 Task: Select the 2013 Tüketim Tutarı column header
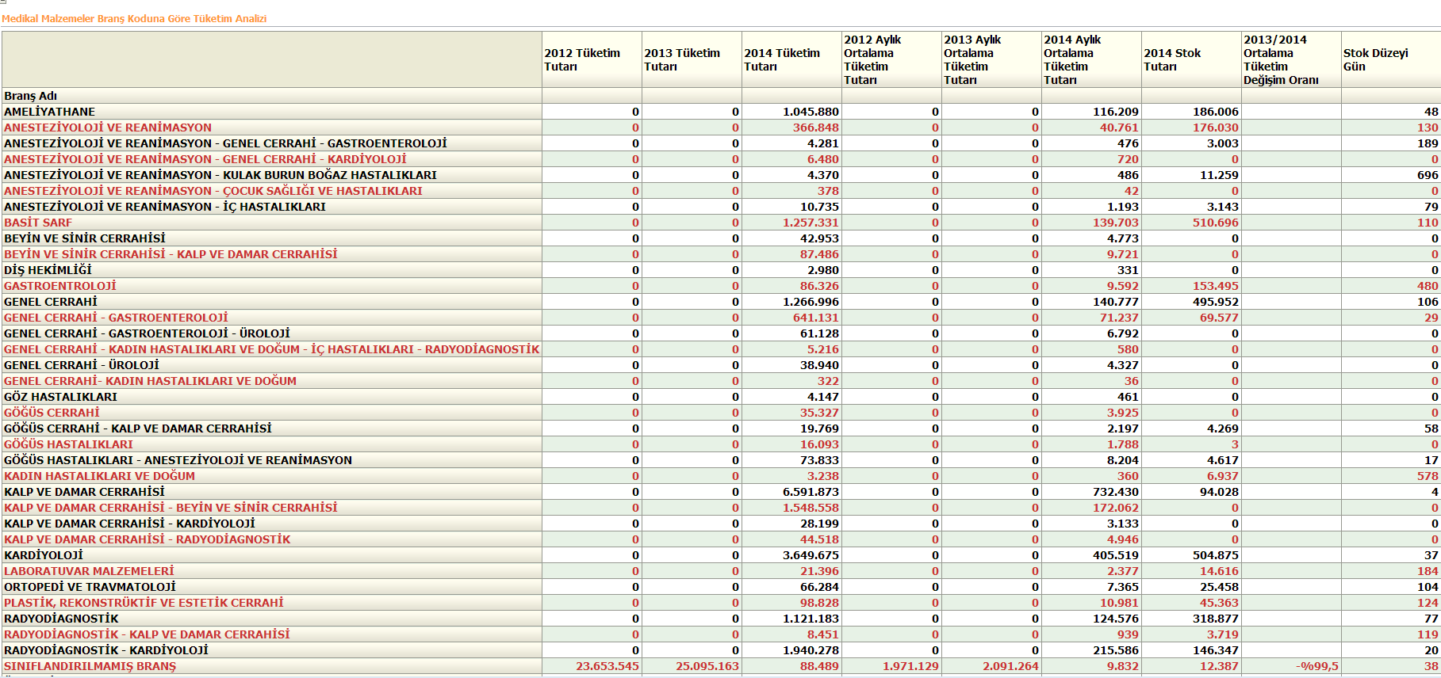(692, 59)
